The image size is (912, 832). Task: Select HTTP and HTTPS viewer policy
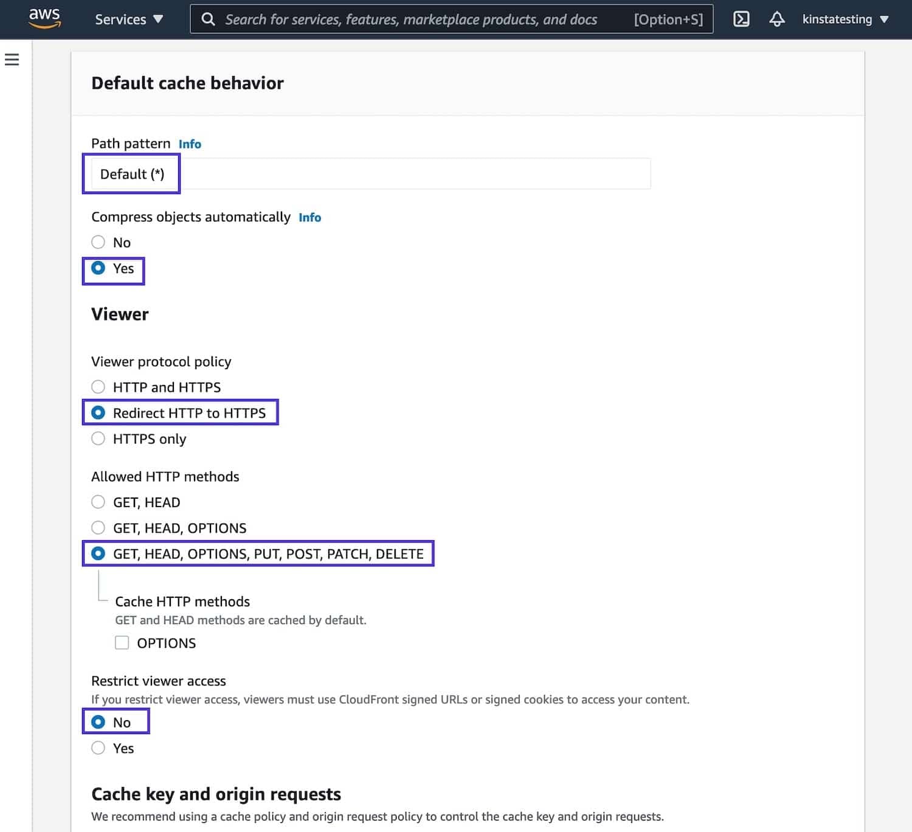[x=98, y=386]
